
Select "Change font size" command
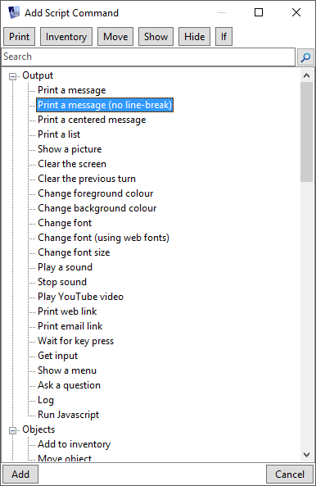(74, 252)
